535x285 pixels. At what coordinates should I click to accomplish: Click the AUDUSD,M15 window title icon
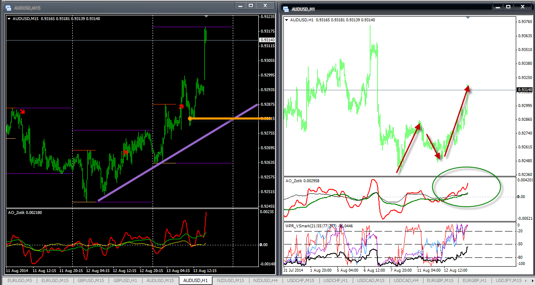[8, 8]
